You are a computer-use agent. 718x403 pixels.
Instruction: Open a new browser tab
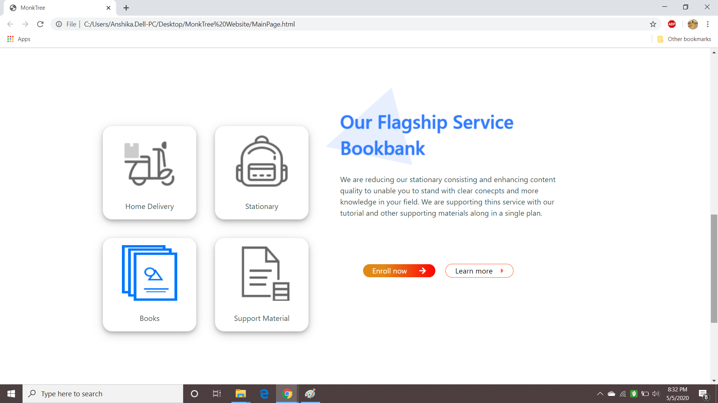pyautogui.click(x=126, y=7)
